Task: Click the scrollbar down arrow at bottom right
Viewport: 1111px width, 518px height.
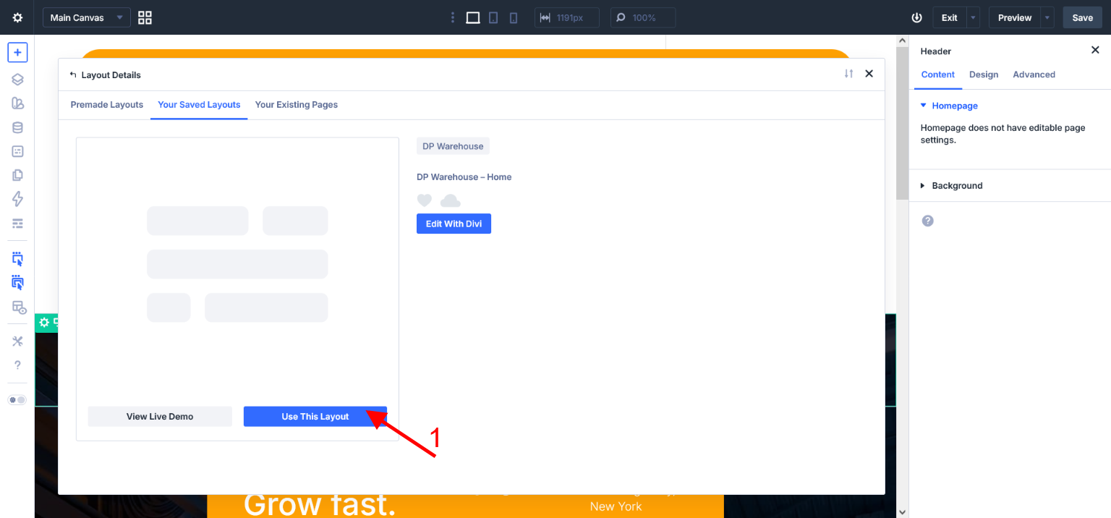Action: coord(902,512)
